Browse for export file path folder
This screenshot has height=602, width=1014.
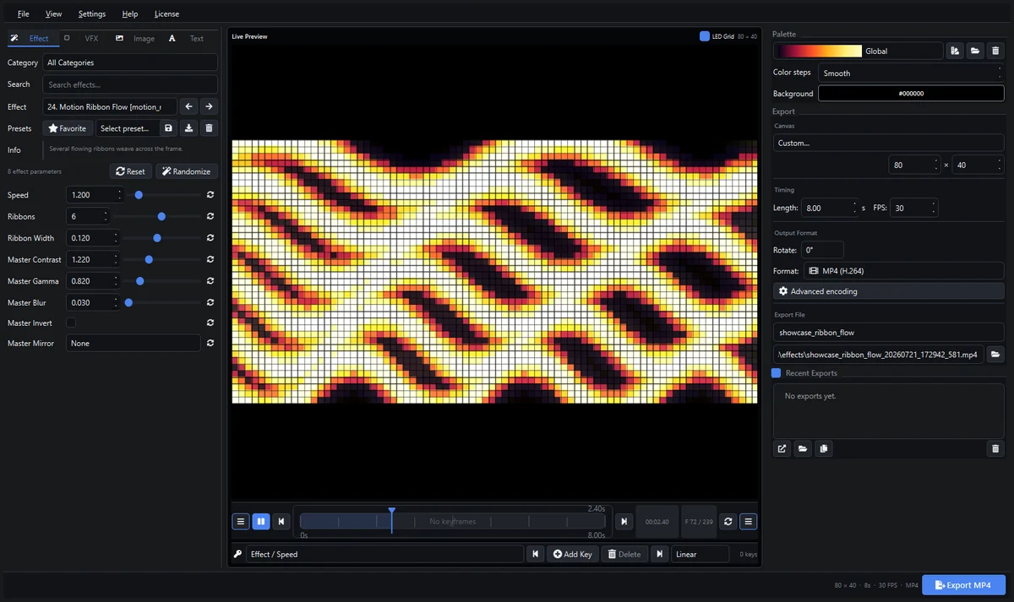point(995,355)
